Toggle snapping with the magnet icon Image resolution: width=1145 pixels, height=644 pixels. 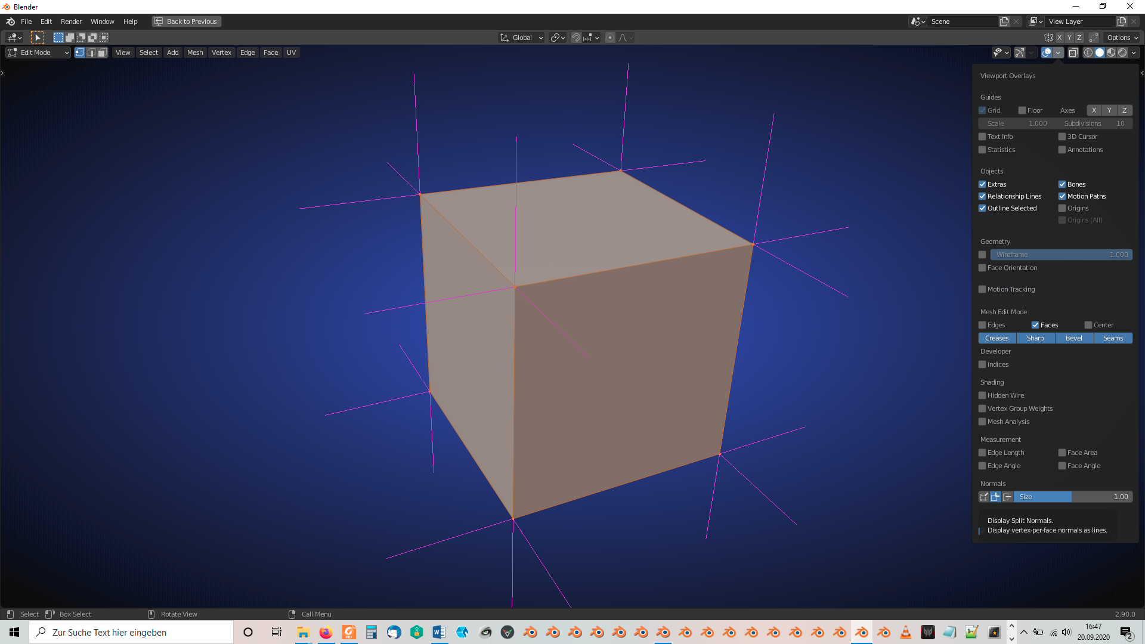(575, 38)
